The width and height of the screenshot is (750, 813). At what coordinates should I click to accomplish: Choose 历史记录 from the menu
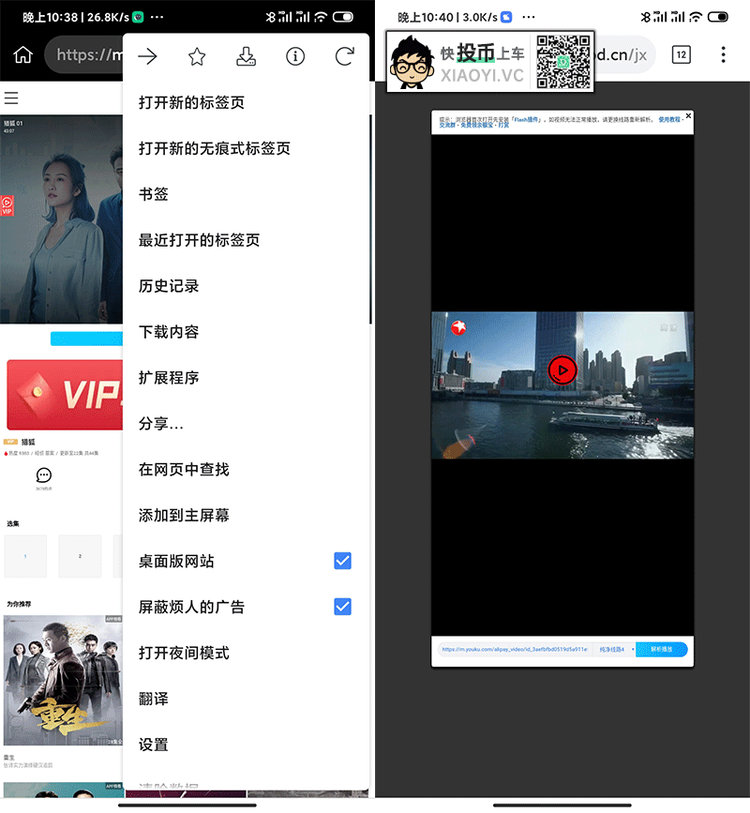[x=169, y=286]
